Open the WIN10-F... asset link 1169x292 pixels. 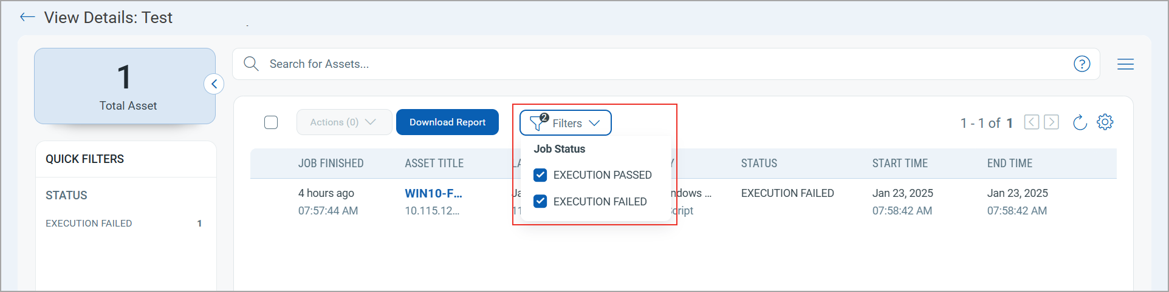tap(433, 193)
